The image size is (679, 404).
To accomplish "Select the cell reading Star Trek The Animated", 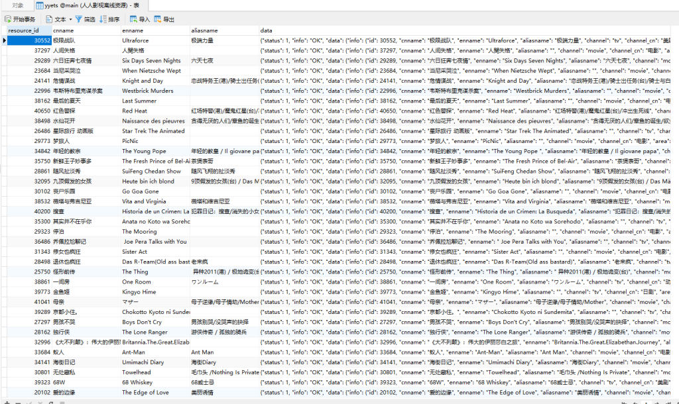I will click(155, 131).
